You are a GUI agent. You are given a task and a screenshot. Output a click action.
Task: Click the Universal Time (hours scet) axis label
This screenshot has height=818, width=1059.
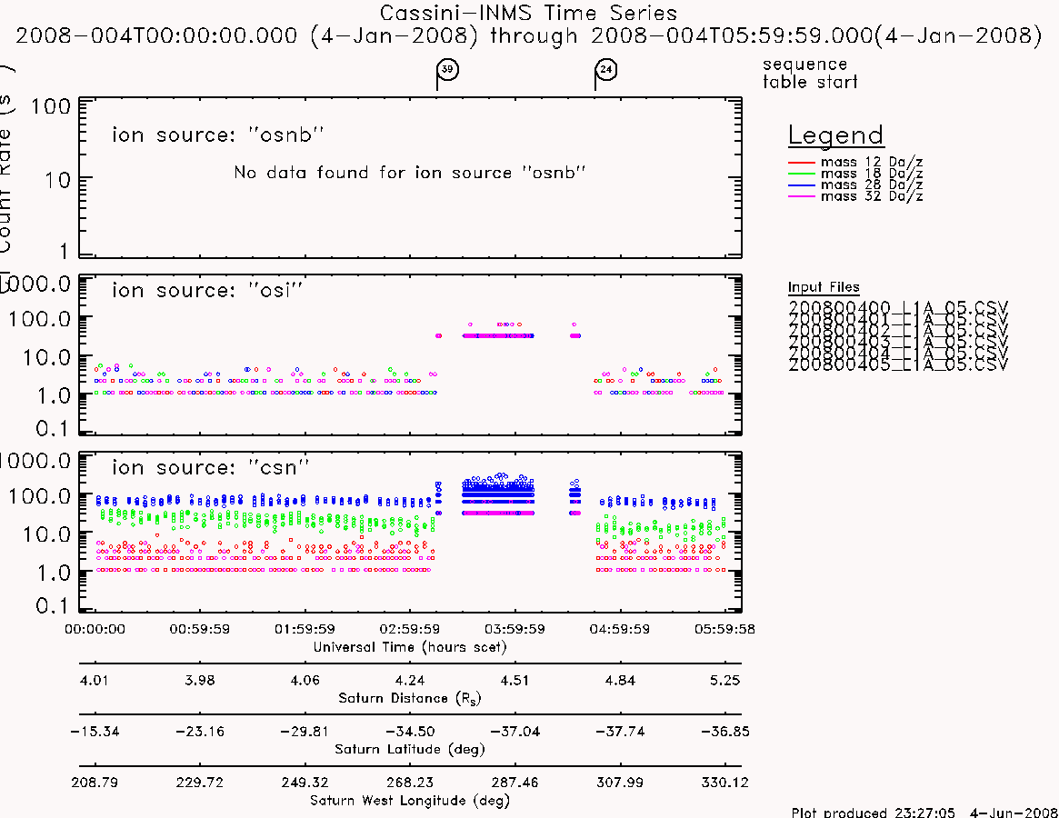(409, 647)
